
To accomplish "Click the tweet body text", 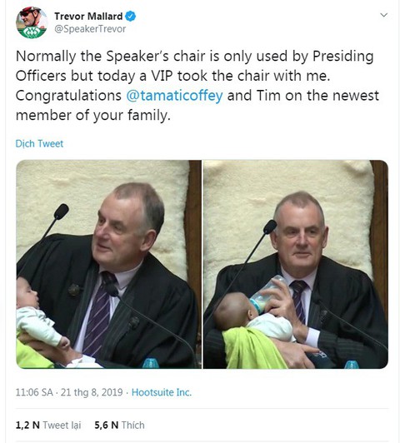I will pyautogui.click(x=197, y=86).
